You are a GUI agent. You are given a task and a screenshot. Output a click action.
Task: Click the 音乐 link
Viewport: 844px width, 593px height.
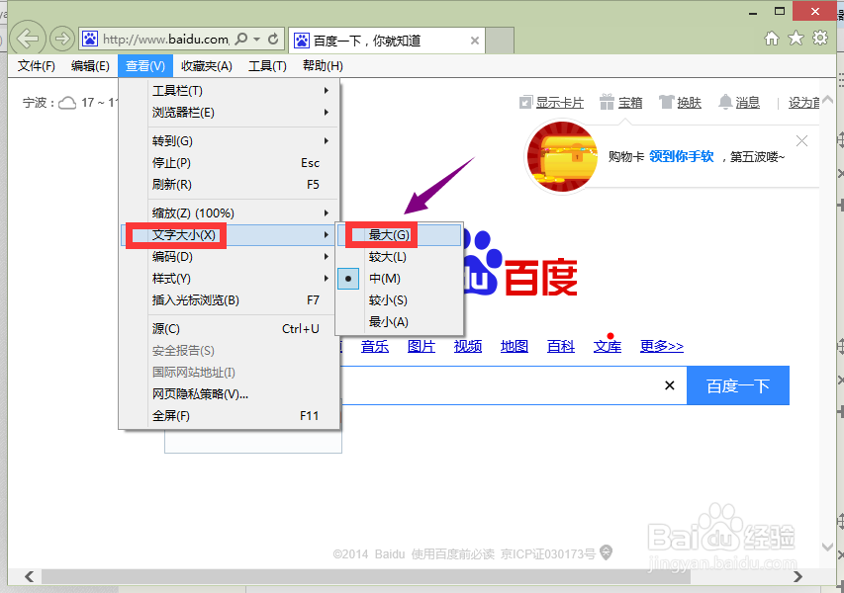(375, 346)
